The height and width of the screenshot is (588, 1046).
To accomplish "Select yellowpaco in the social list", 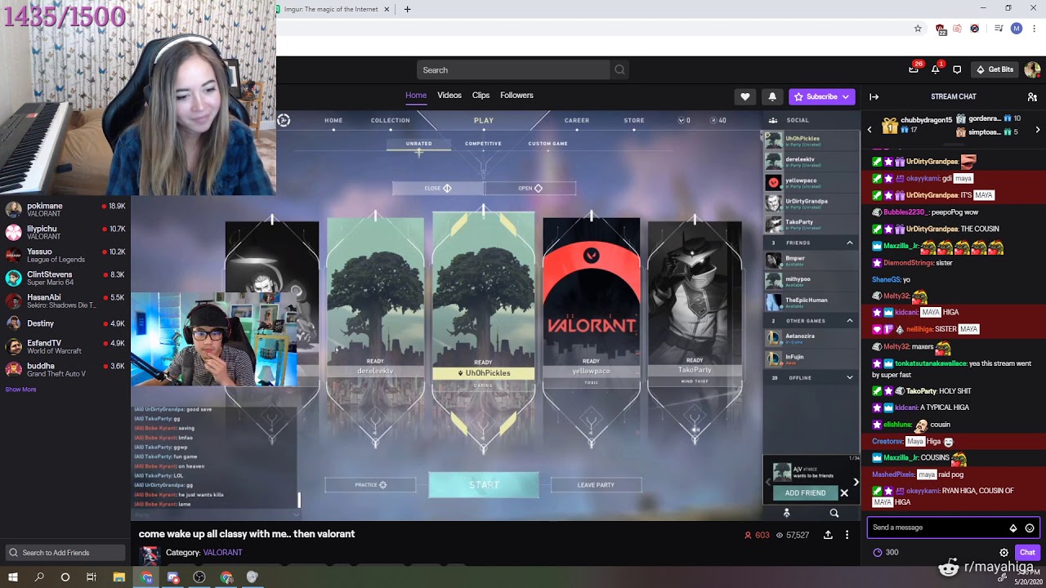I will point(811,182).
